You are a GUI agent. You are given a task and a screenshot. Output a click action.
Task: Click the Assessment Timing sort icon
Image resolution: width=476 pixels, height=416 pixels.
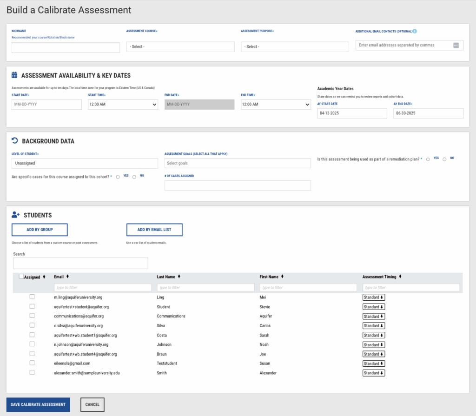[400, 277]
